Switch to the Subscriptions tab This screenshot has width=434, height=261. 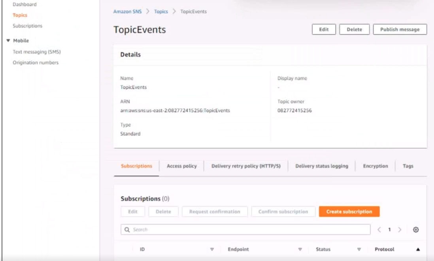click(136, 166)
